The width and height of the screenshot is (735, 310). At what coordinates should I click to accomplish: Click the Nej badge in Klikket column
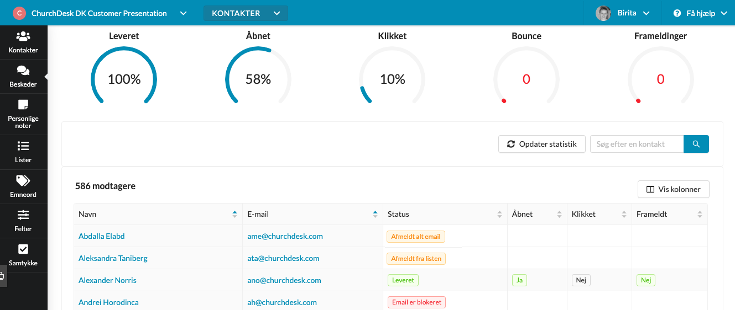(x=581, y=280)
